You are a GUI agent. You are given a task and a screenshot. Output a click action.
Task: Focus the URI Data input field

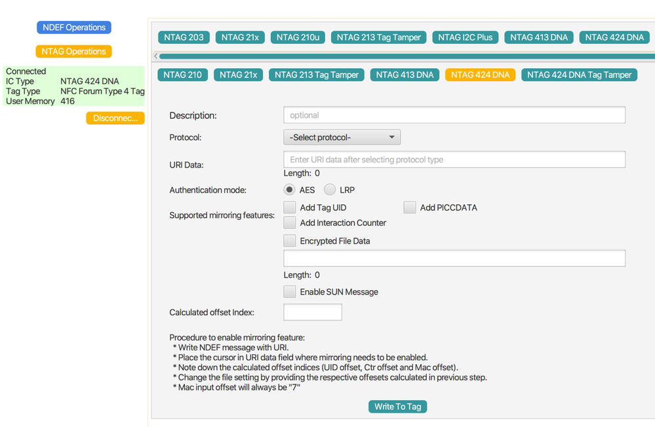coord(454,159)
